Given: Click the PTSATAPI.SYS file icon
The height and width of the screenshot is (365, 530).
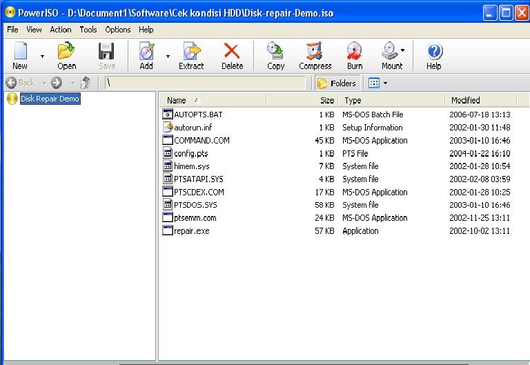Looking at the screenshot, I should (168, 179).
